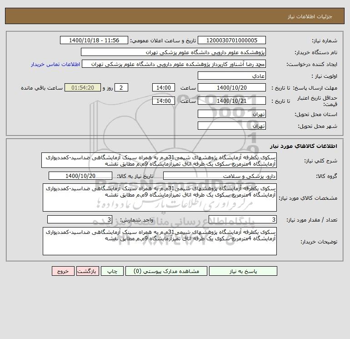
Task: Click the label توضیحات خریدار
Action: coord(319,242)
